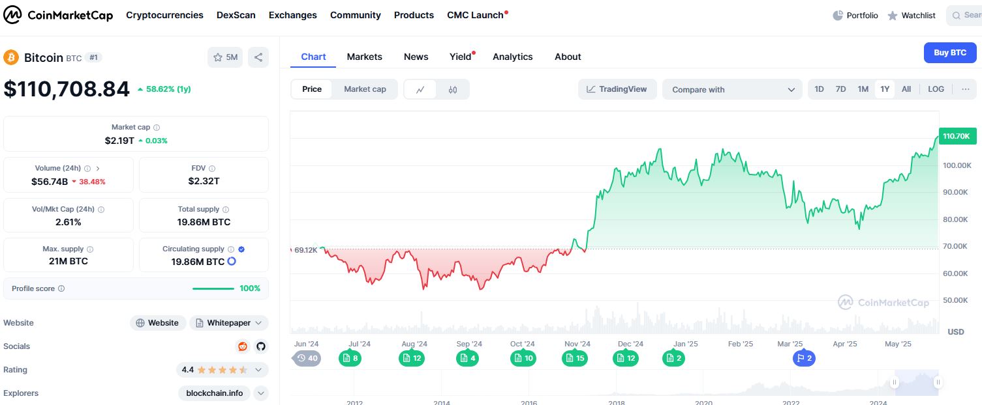
Task: Switch to the News tab
Action: [x=416, y=57]
